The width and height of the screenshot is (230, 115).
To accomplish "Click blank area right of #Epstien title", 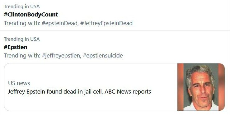I will point(128,47).
